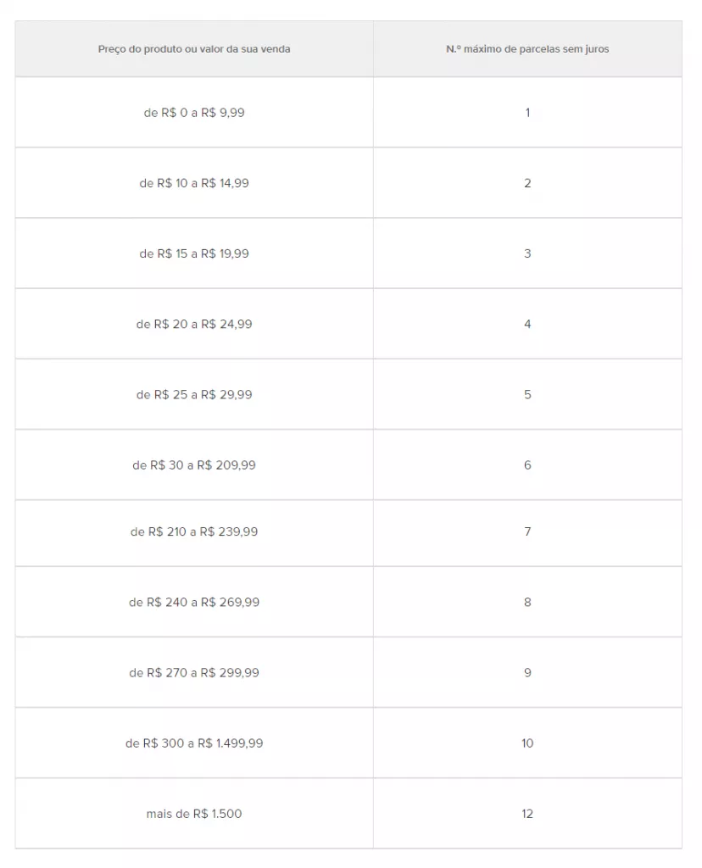Select the 'de R$ 270 a R$ 299,99' cell
Screen dimensions: 702x868
pos(194,672)
